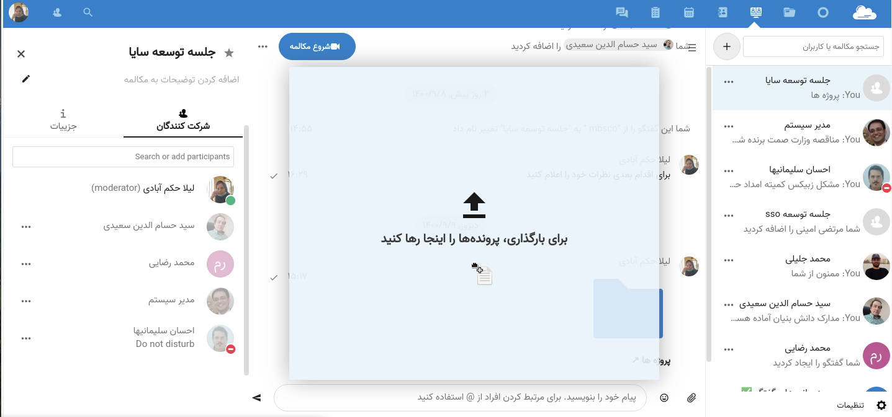Open the emoji picker smiley icon
The width and height of the screenshot is (892, 417).
(664, 398)
